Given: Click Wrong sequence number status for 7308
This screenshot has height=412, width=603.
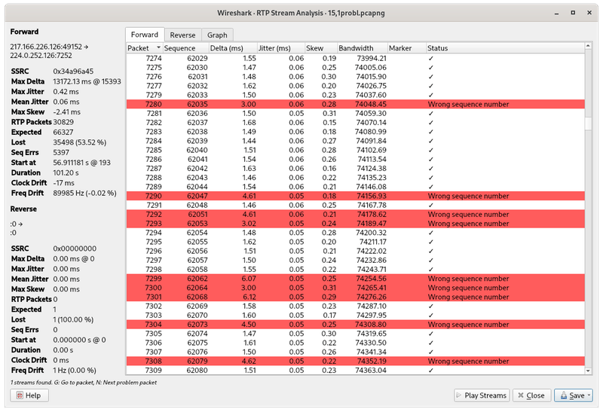Looking at the screenshot, I should 468,362.
